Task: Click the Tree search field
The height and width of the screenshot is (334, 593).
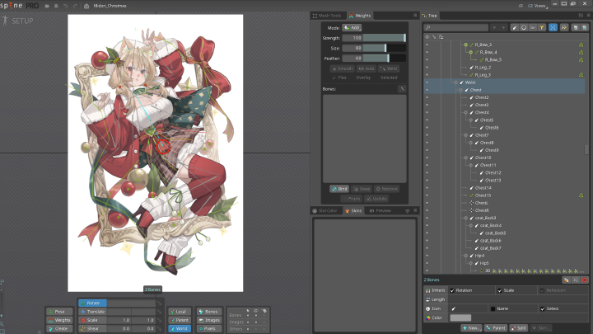Action: (456, 28)
